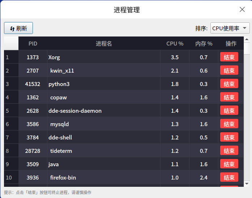The width and height of the screenshot is (252, 198).
Task: Click PID 3936 cell
Action: click(33, 177)
